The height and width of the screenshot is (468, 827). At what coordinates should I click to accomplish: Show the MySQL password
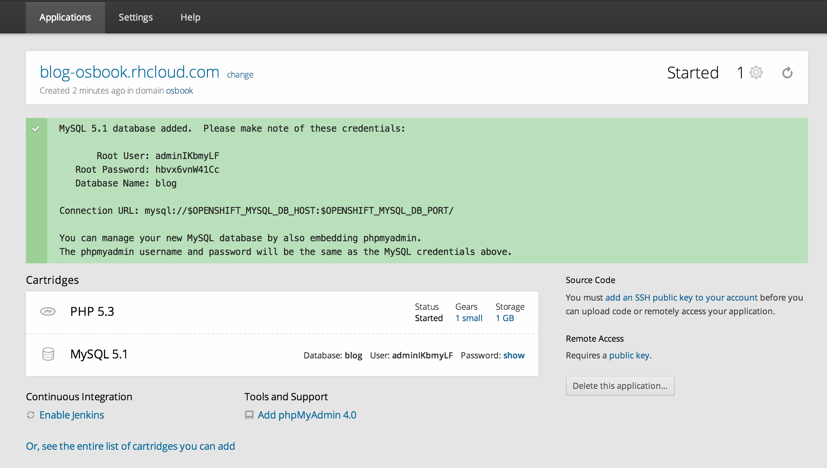point(514,355)
